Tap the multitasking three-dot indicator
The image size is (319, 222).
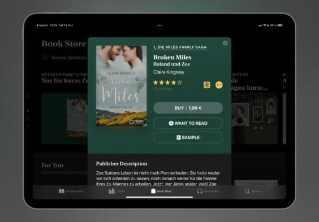(159, 25)
